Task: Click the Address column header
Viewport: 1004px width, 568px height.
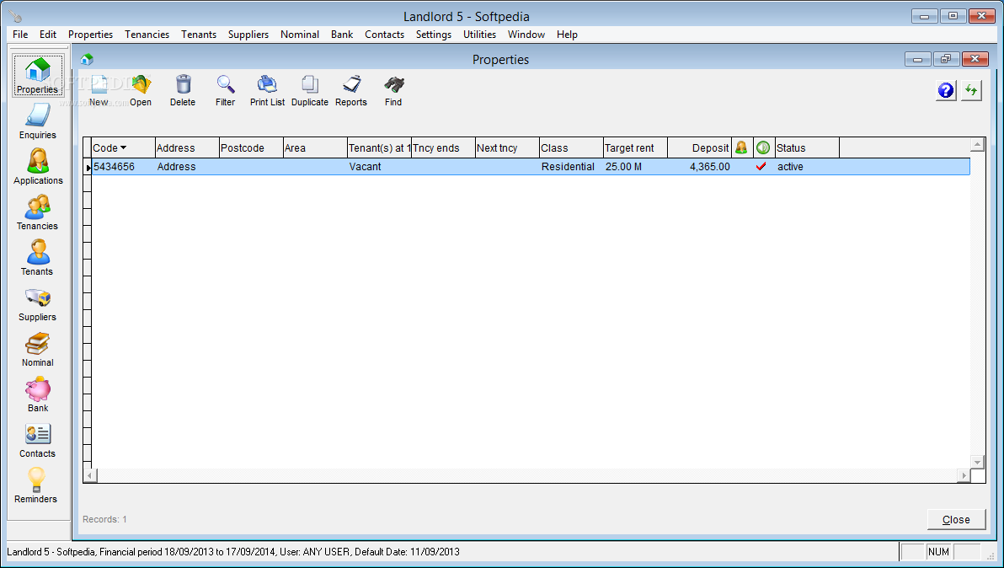Action: pos(187,148)
